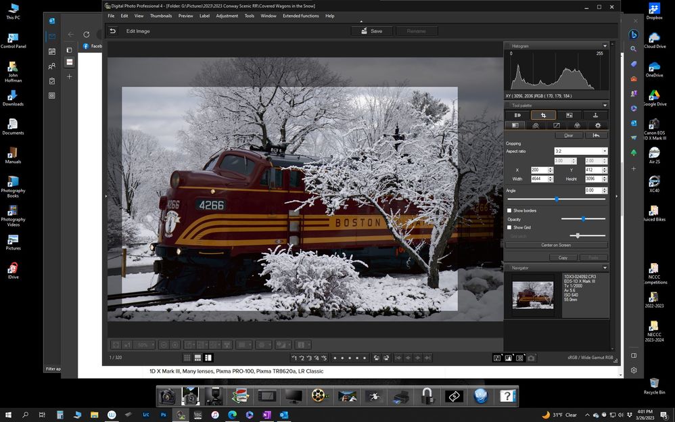Open the Adjustment menu
675x422 pixels.
(x=227, y=16)
